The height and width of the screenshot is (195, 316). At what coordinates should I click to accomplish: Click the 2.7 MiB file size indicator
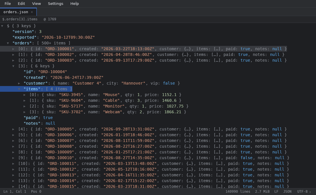click(x=262, y=192)
